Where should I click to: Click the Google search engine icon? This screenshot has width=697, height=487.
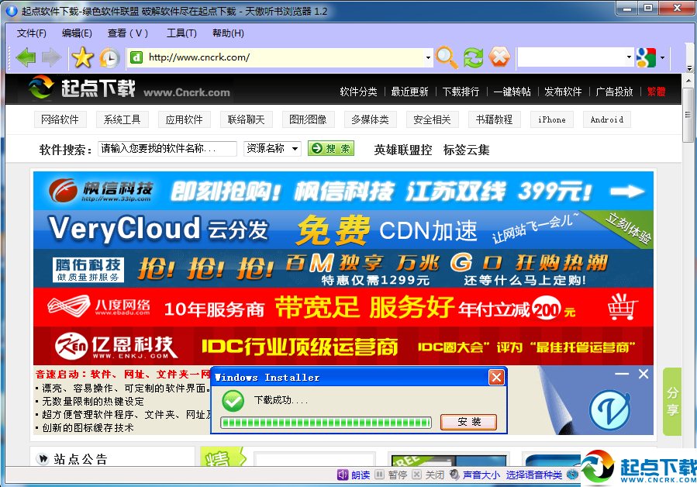[x=646, y=57]
